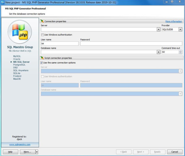
Task: Click the Script connection properties section icon
Action: pos(42,58)
